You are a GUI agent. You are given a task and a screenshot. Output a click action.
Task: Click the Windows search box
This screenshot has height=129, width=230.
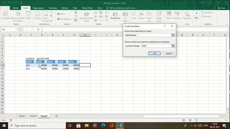37,125
